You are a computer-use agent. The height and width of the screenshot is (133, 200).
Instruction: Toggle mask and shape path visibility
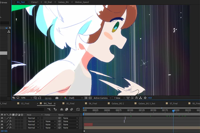(x=39, y=98)
